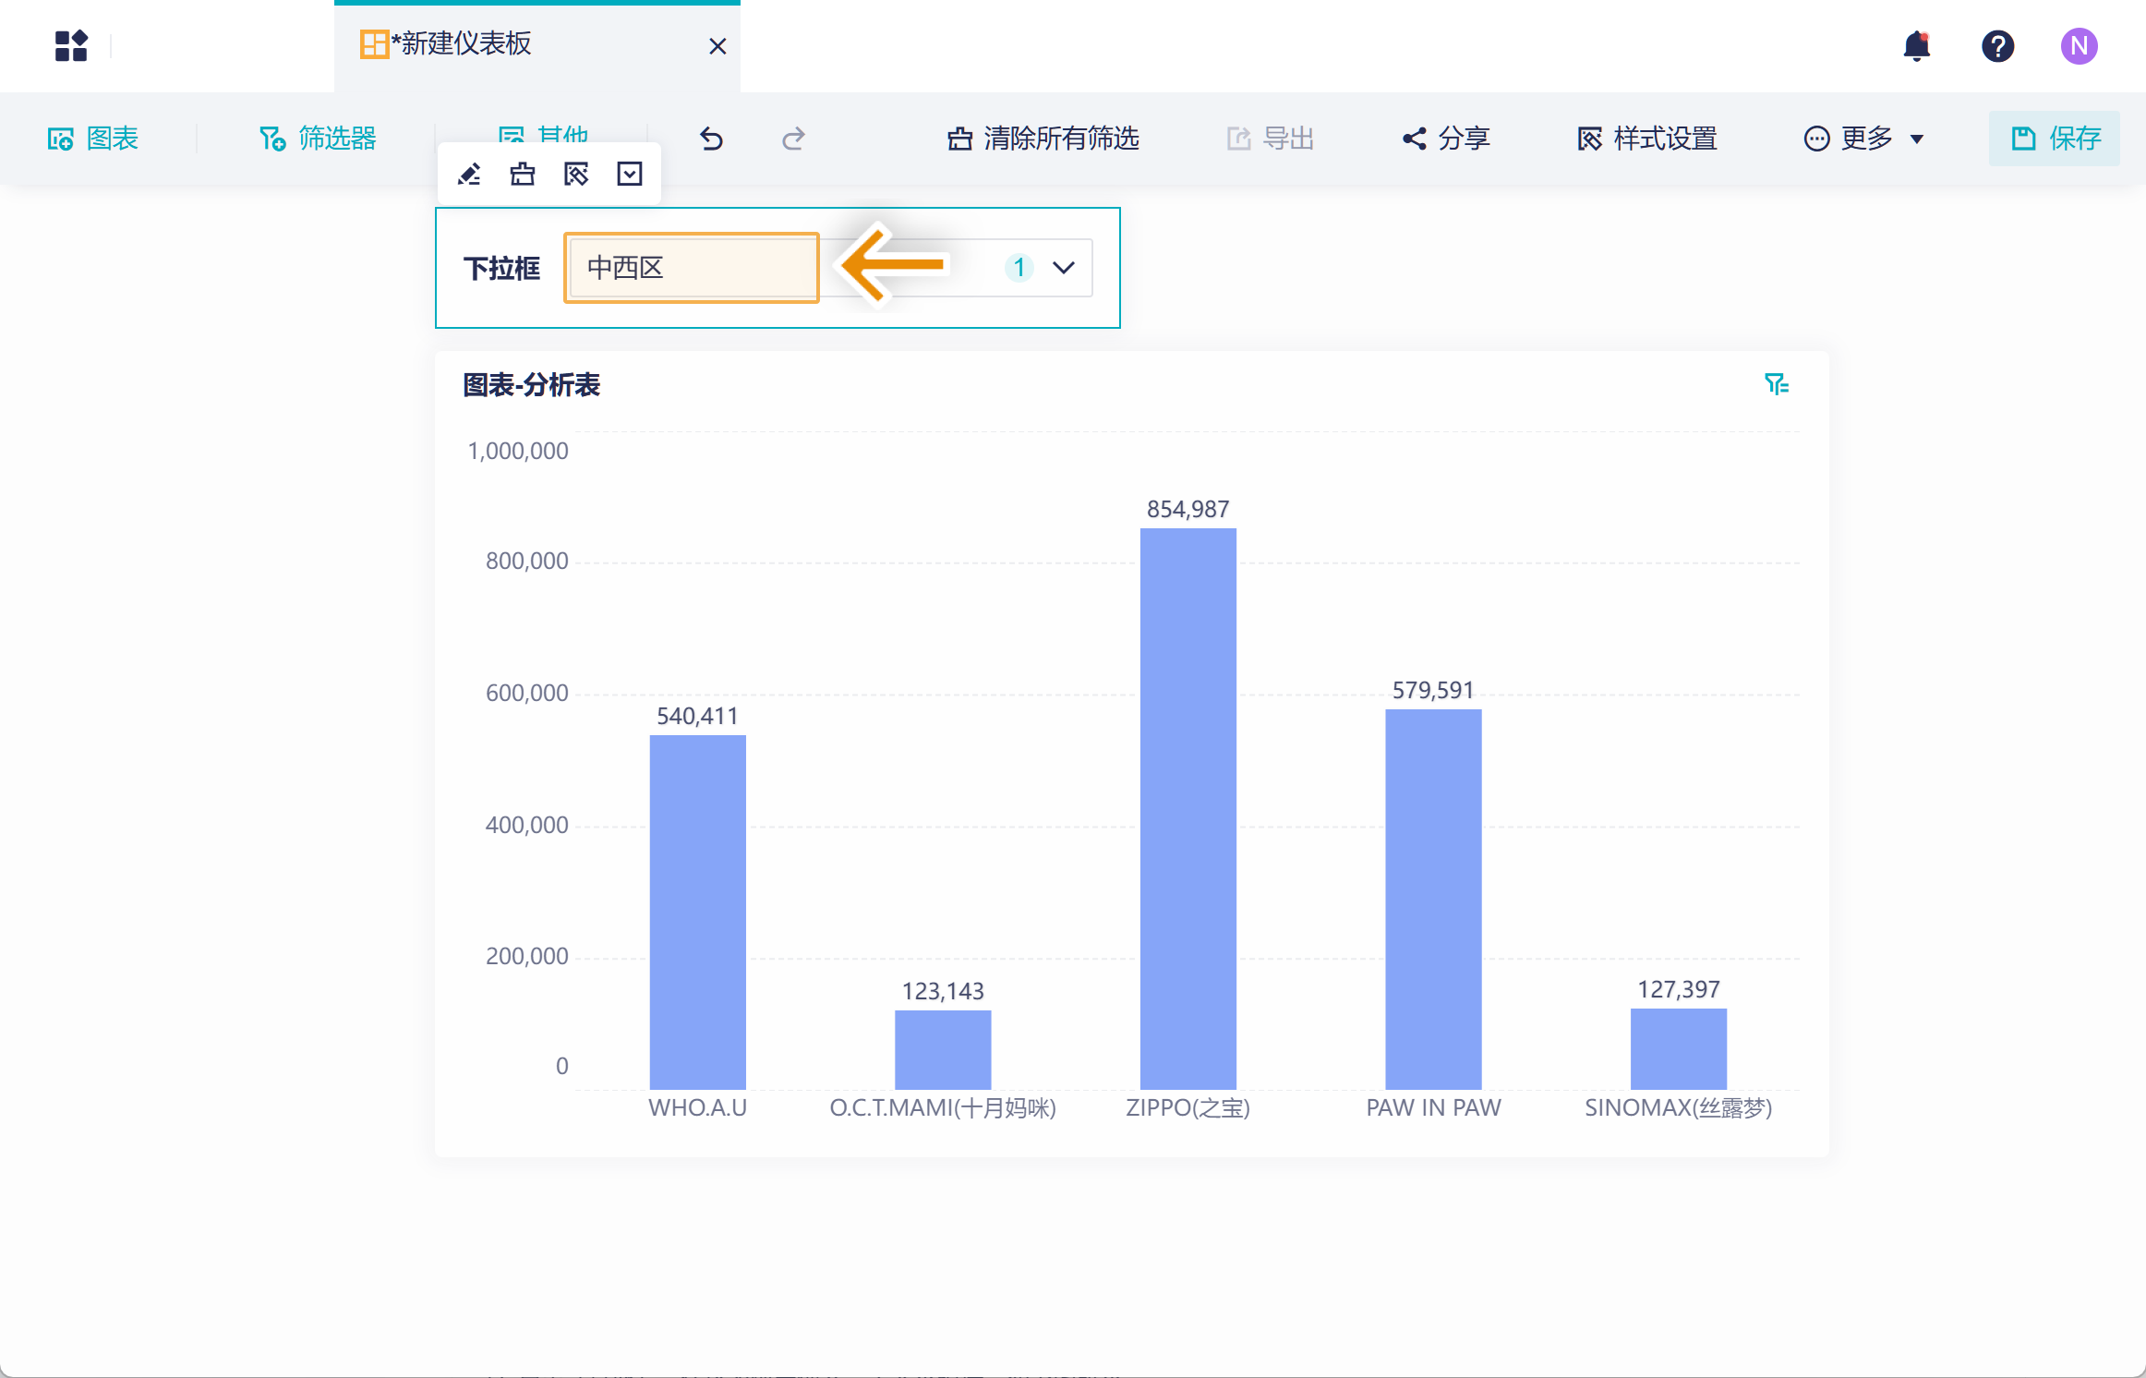Save the dashboard with 保存
The height and width of the screenshot is (1378, 2146).
click(2056, 139)
